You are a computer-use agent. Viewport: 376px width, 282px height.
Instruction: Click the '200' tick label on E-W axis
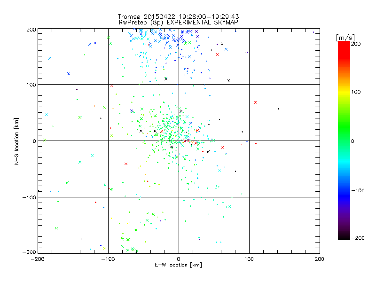tap(320, 259)
